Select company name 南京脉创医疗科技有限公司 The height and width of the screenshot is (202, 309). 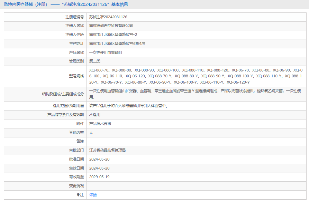111,26
